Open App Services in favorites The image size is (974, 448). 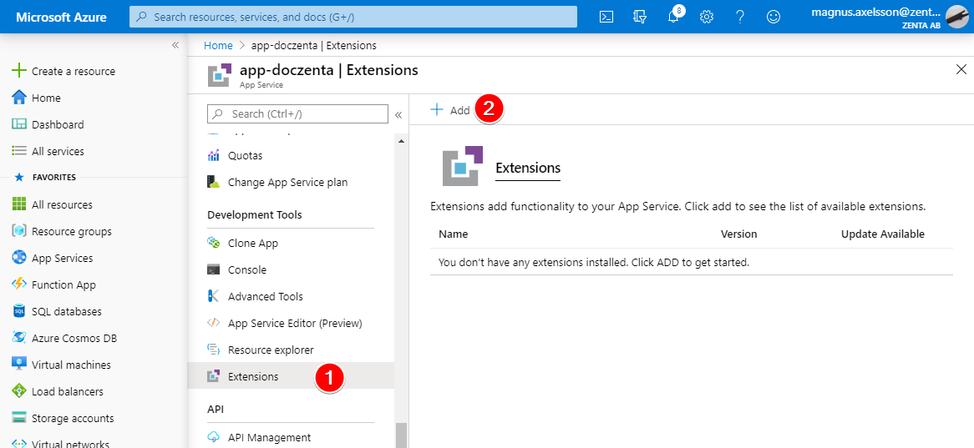[62, 258]
